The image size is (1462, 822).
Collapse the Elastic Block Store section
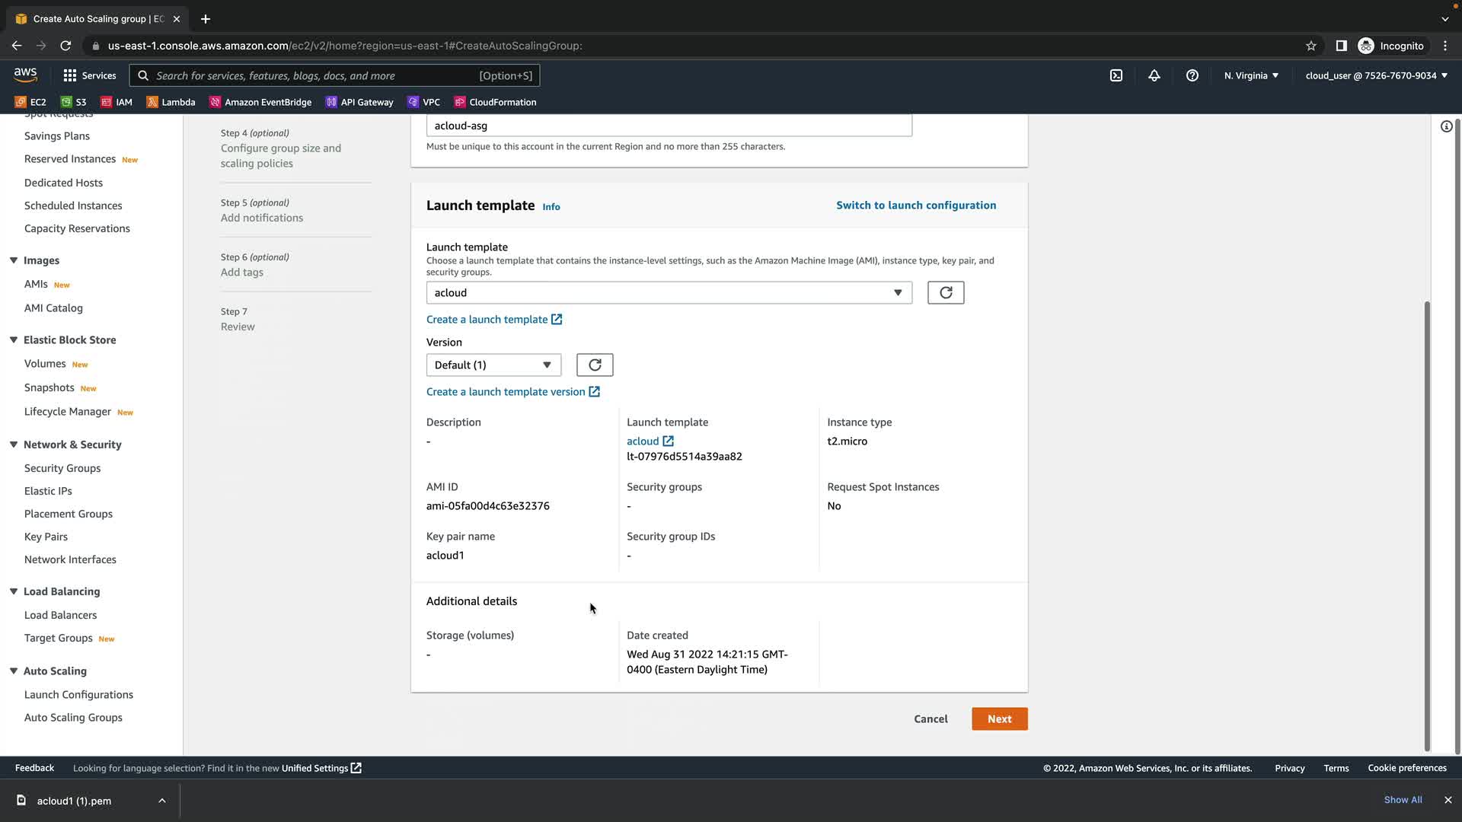[x=14, y=340]
